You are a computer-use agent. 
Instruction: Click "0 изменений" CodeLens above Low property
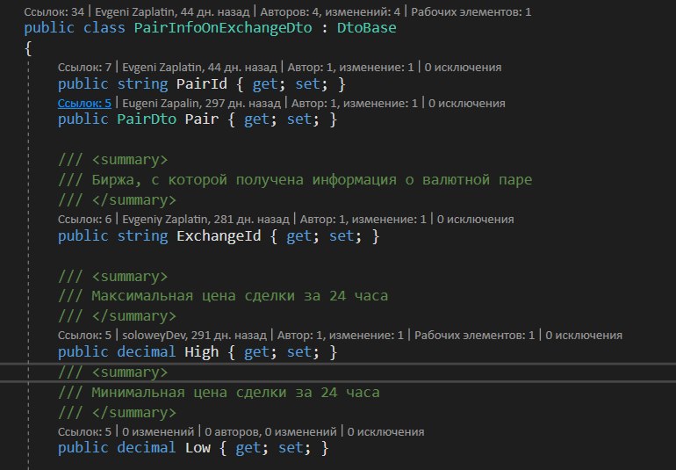(158, 432)
